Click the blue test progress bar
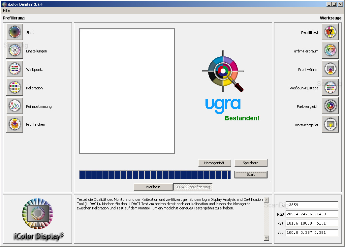This screenshot has width=345, height=247. tap(155, 175)
